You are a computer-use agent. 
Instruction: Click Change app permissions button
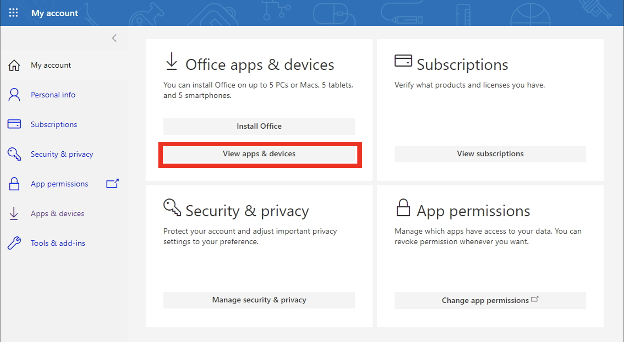coord(490,300)
